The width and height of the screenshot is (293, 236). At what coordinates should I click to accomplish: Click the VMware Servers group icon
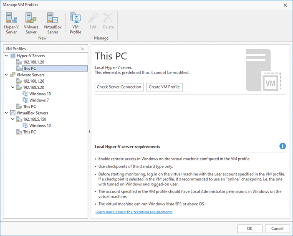[x=13, y=75]
